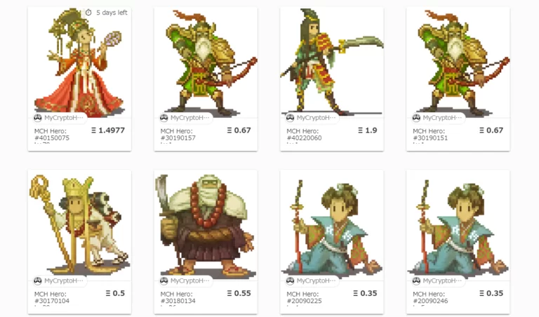Open MCH Hero #20090246 title link

430,297
